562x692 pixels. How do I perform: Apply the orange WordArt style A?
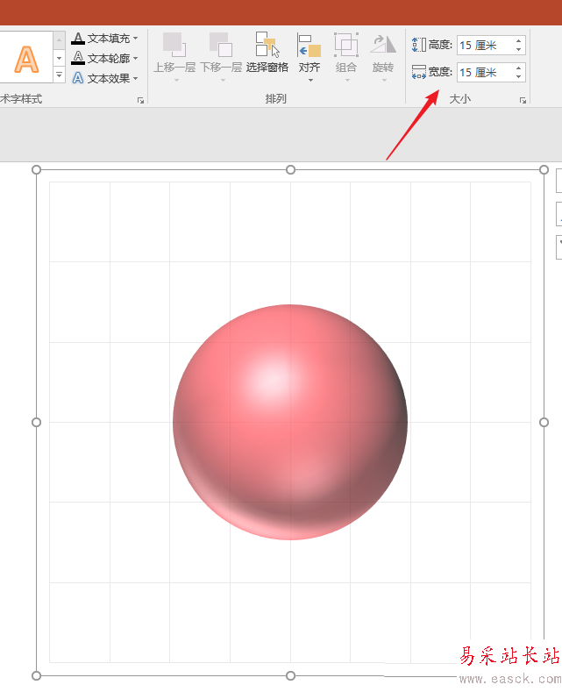pyautogui.click(x=26, y=59)
